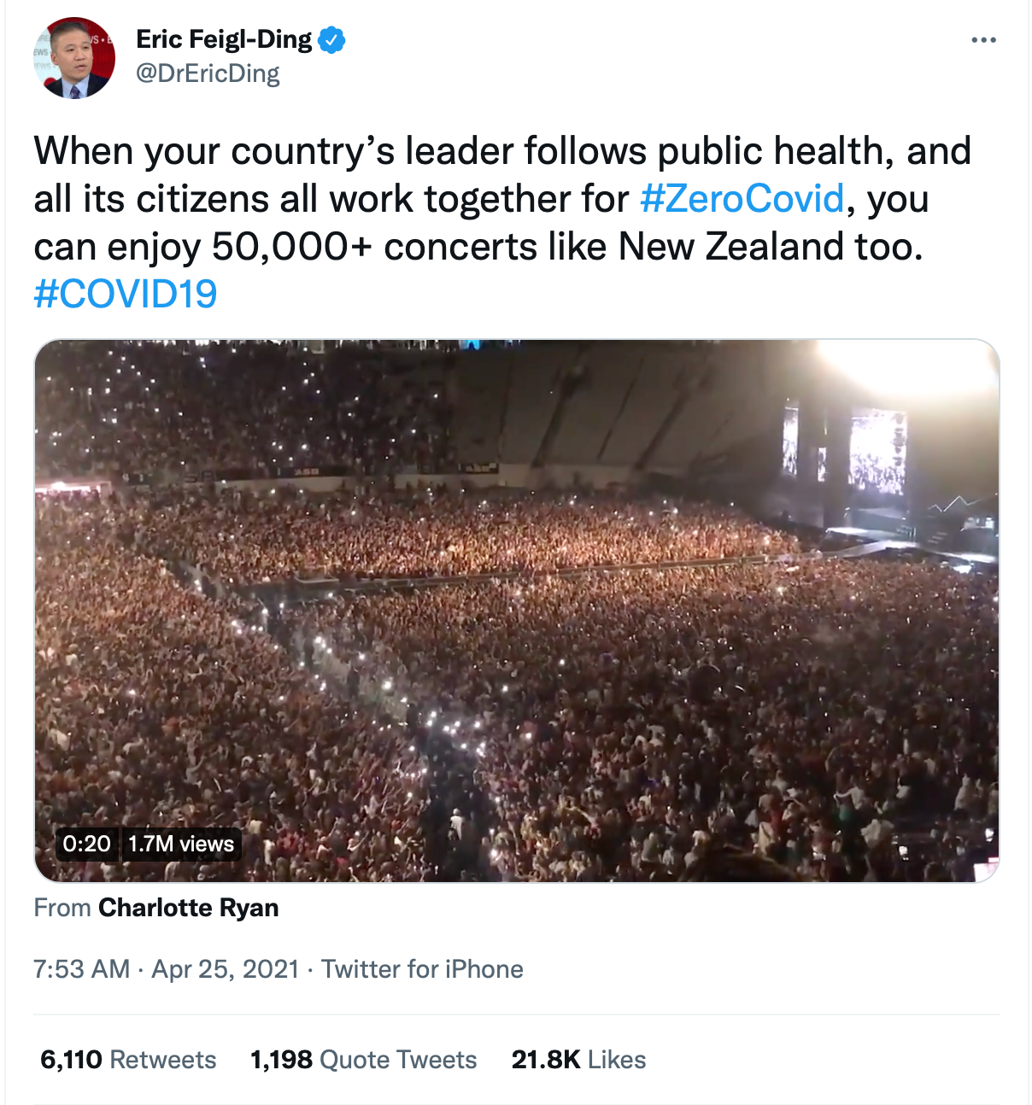Follow the #ZeroCovid hashtag link
This screenshot has height=1105, width=1032.
coord(742,198)
